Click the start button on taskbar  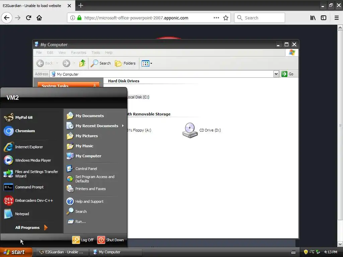(x=16, y=252)
